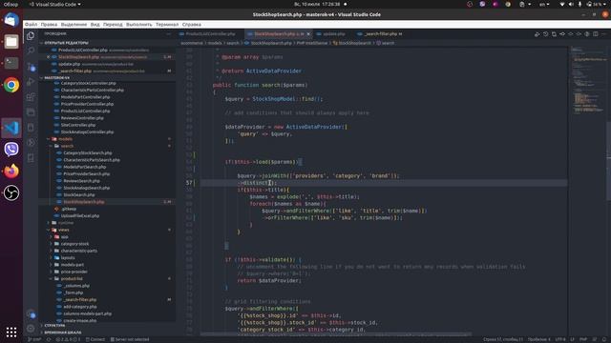
Task: Click the line and column indicator in status bar
Action: click(503, 339)
